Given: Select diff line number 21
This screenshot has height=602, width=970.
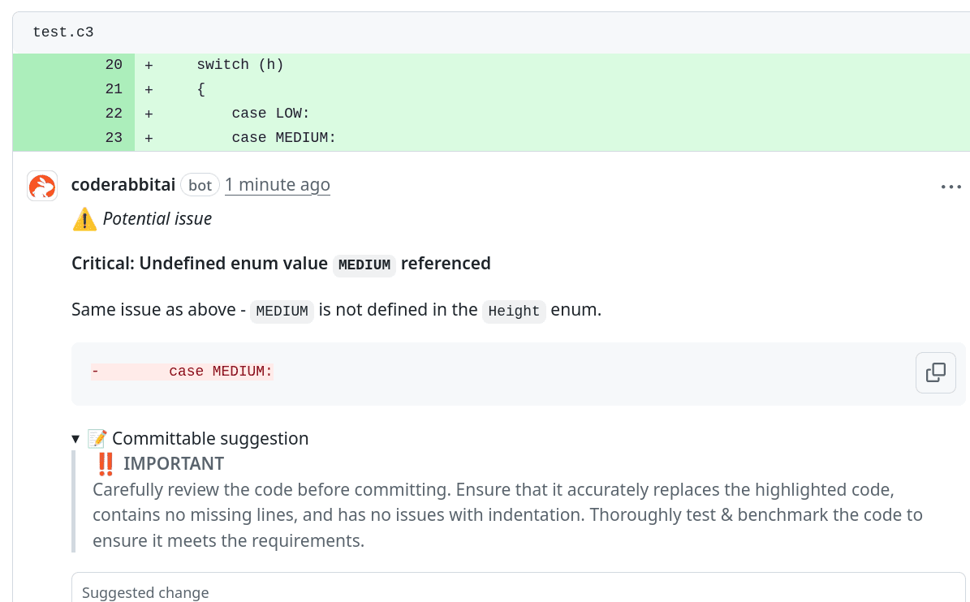Looking at the screenshot, I should [114, 89].
